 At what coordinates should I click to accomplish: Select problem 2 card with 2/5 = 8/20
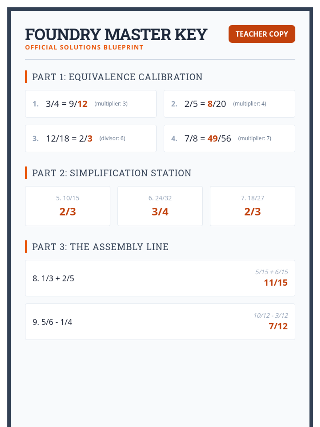click(x=229, y=104)
